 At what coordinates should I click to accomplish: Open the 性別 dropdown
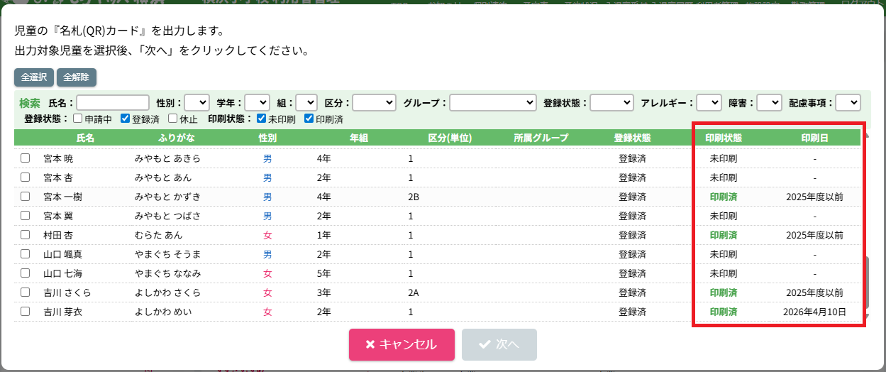click(x=196, y=103)
